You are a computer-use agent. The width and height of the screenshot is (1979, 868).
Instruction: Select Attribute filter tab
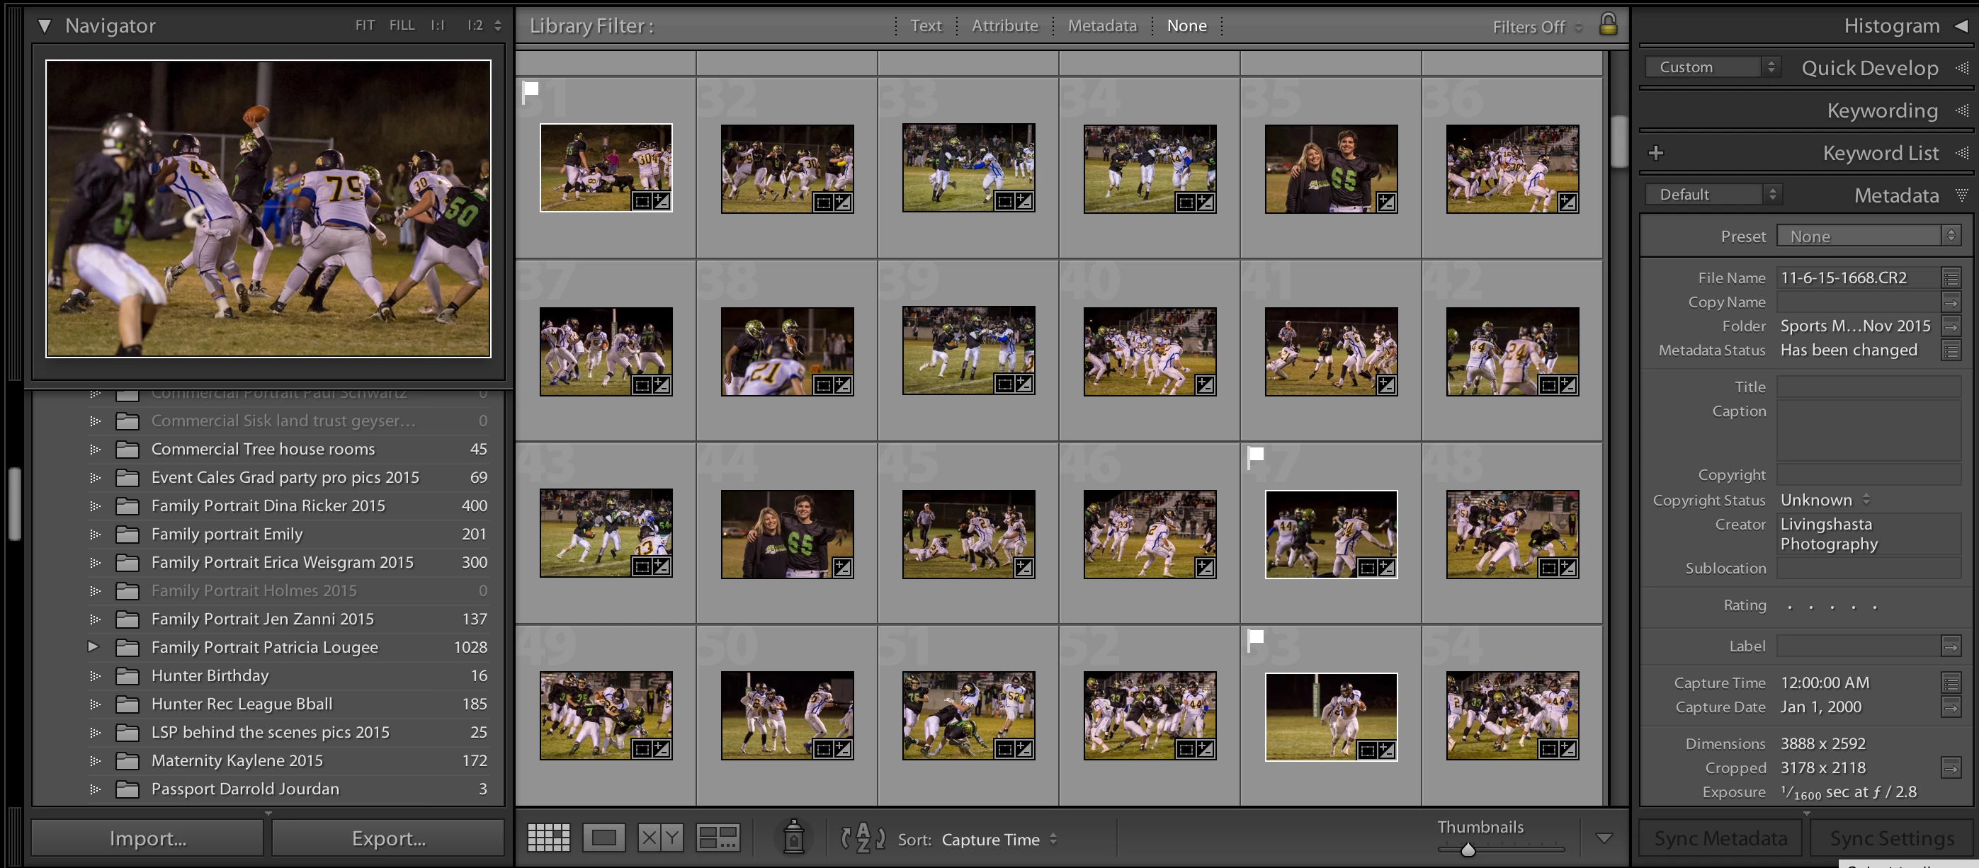click(1004, 25)
